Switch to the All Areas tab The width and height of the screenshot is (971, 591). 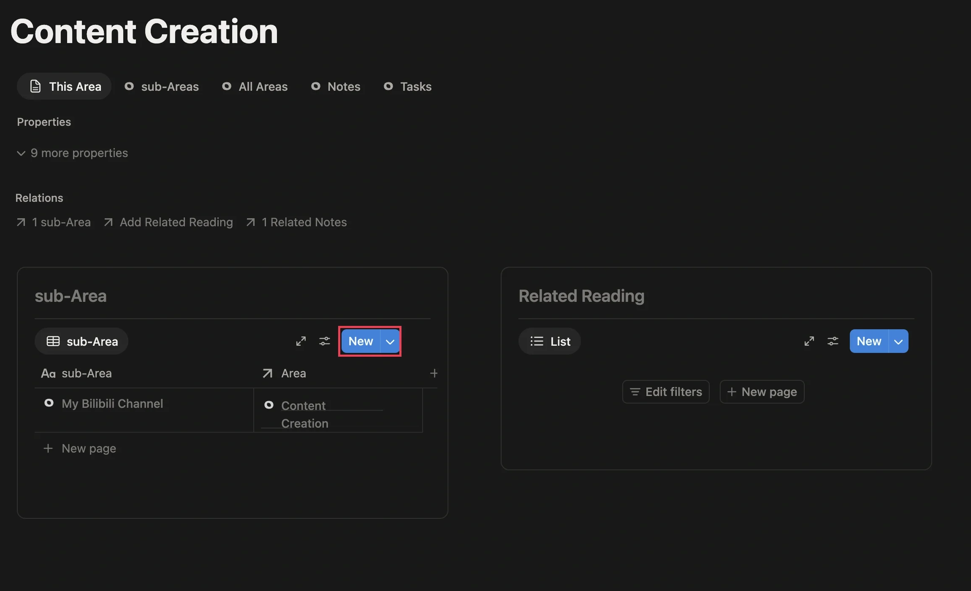pos(255,87)
